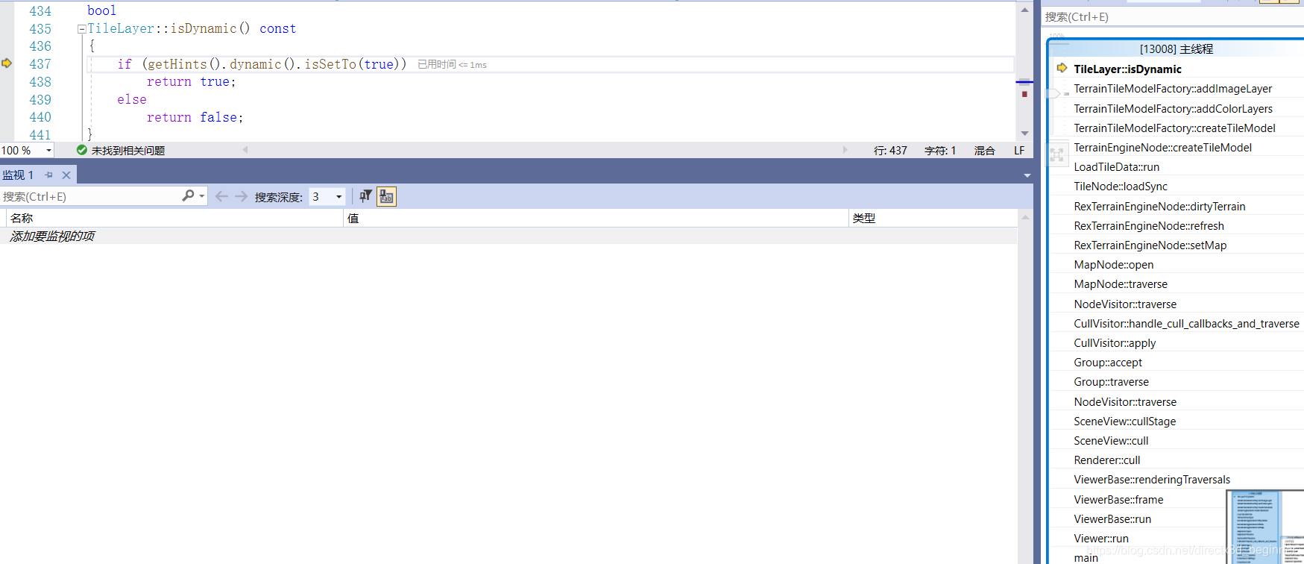The image size is (1304, 564).
Task: Select the MapNode::traverse frame
Action: pos(1121,284)
